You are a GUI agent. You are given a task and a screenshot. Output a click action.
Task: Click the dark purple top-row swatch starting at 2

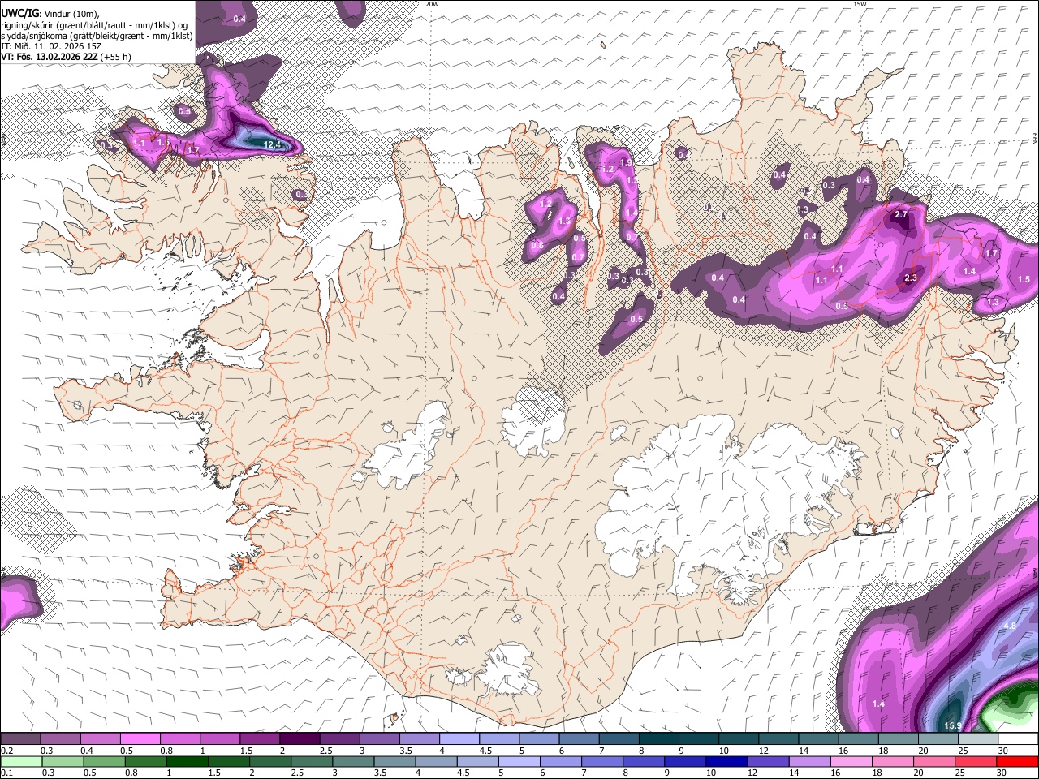point(300,739)
